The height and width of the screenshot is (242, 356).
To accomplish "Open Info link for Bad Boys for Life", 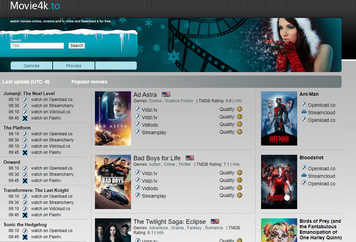I will [x=236, y=164].
